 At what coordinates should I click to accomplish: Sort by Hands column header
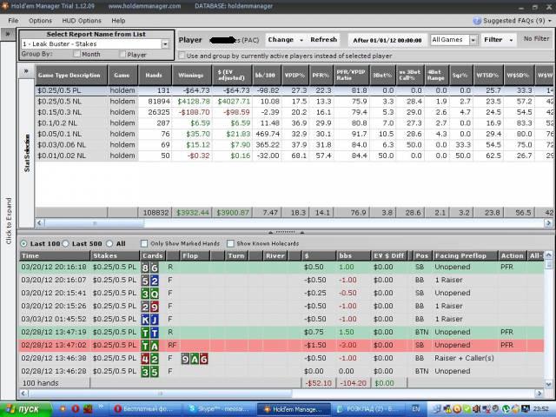(x=155, y=76)
